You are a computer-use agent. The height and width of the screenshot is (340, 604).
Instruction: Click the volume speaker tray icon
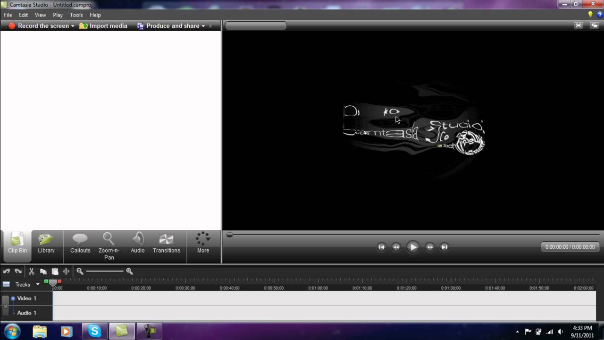tap(560, 331)
